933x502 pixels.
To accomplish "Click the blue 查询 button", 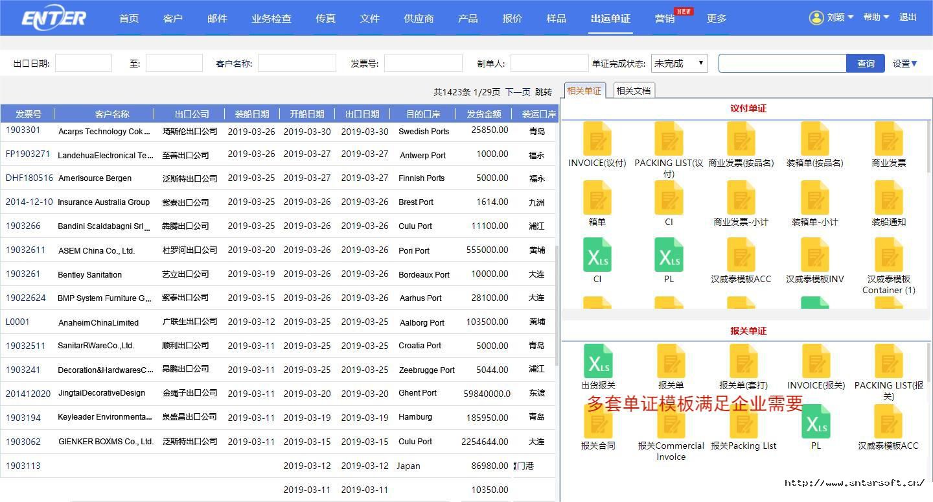I will 866,64.
